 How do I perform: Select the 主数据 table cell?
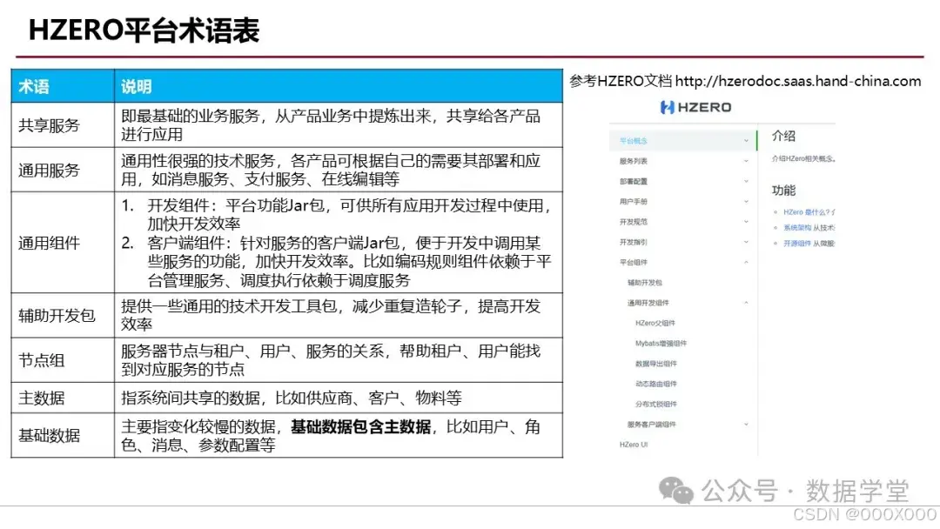63,398
